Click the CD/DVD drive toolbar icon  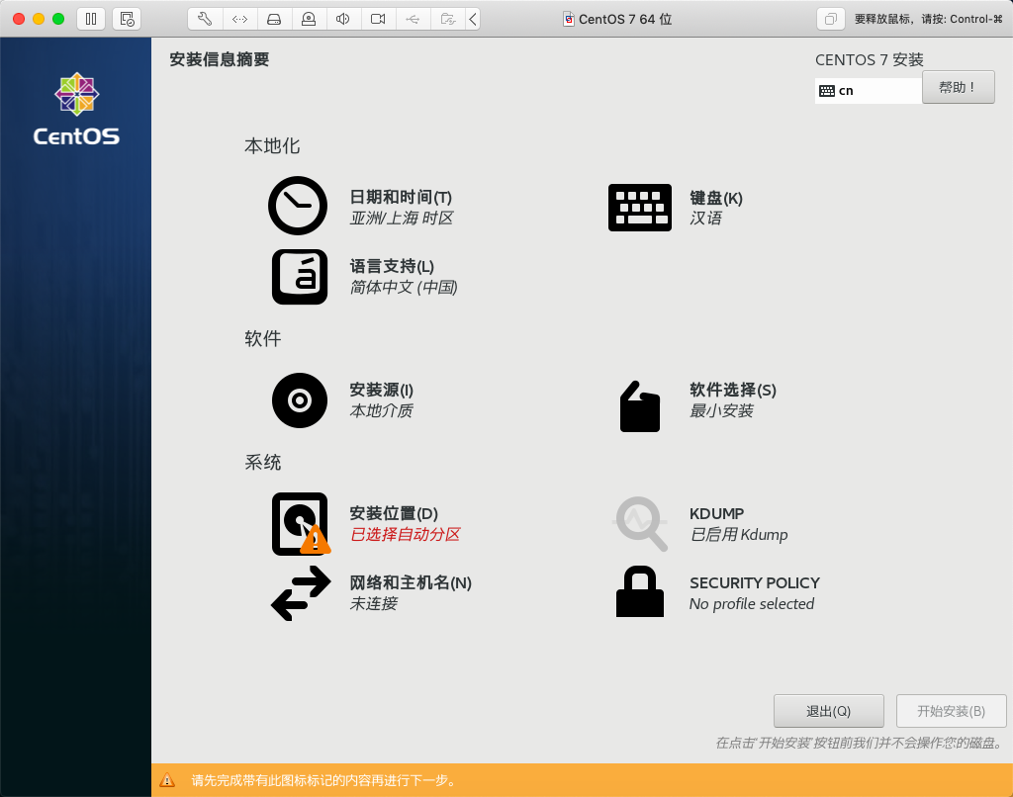pyautogui.click(x=309, y=19)
